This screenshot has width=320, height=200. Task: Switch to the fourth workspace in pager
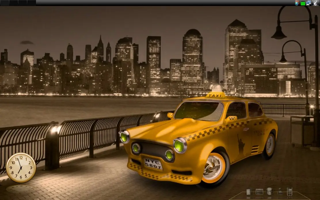(32, 3)
